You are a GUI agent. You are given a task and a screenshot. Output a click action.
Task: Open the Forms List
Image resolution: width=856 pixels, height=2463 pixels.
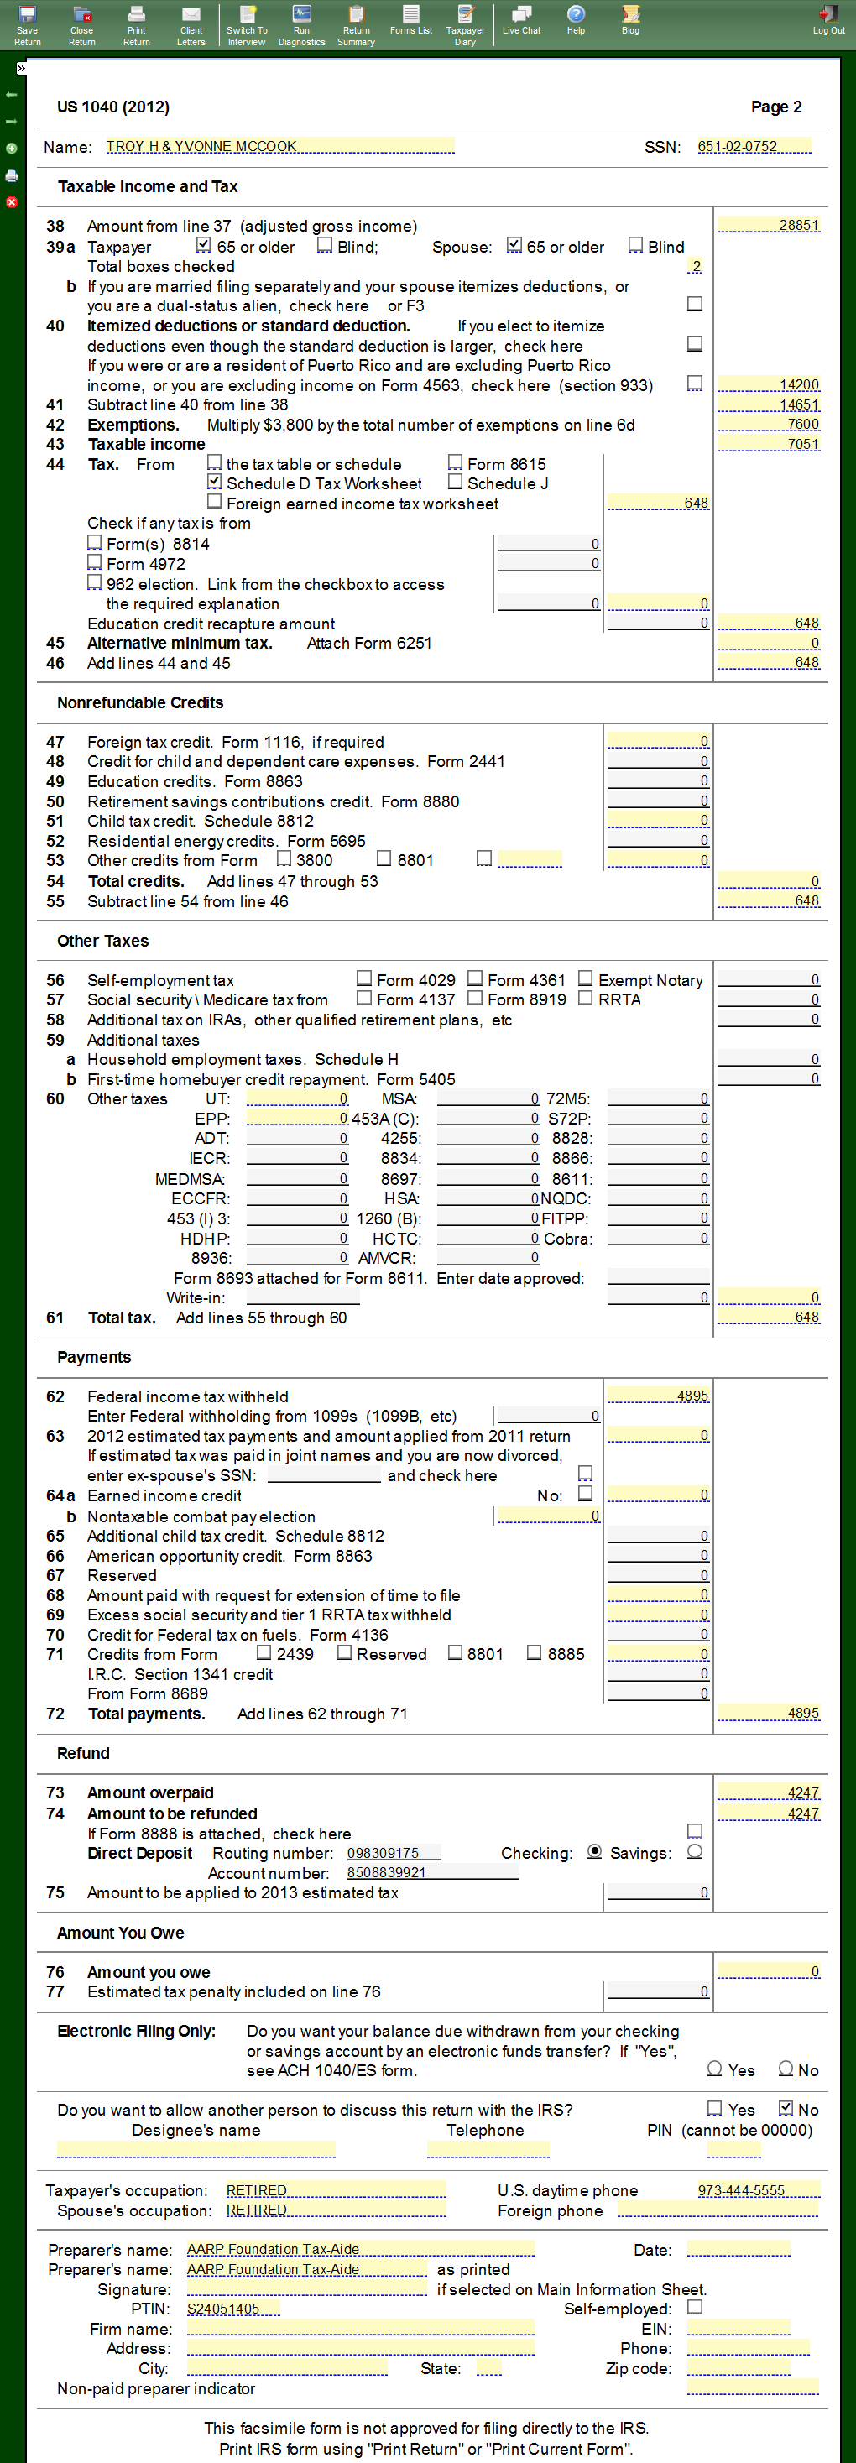click(410, 21)
